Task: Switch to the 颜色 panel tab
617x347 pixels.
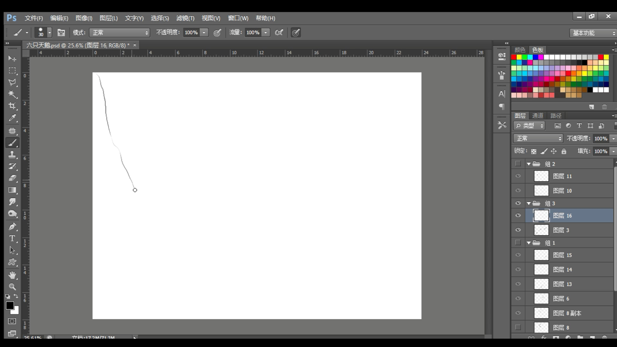Action: point(520,50)
